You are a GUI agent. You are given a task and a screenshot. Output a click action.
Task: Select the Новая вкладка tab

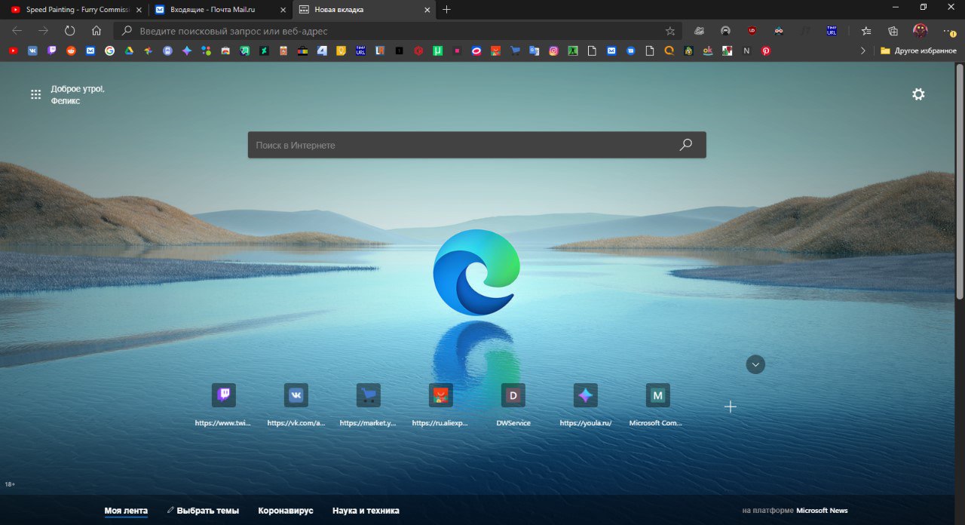(x=364, y=9)
